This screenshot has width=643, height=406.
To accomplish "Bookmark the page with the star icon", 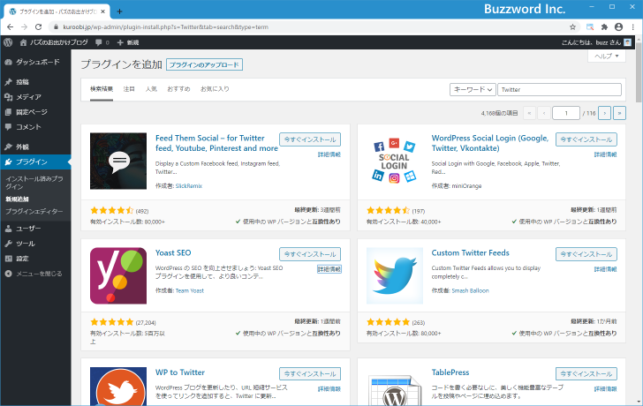I will [572, 27].
